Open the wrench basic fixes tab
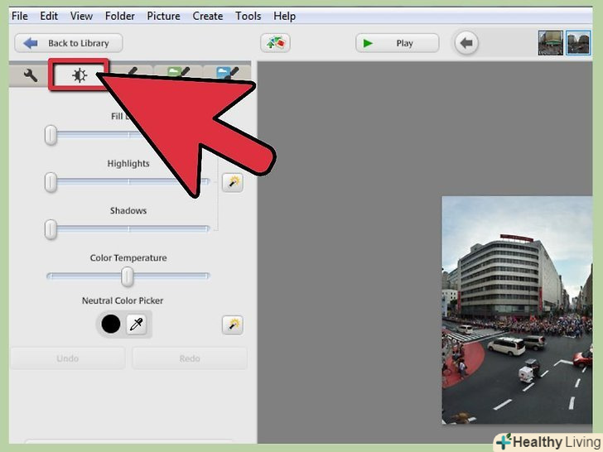This screenshot has height=452, width=603. click(31, 76)
